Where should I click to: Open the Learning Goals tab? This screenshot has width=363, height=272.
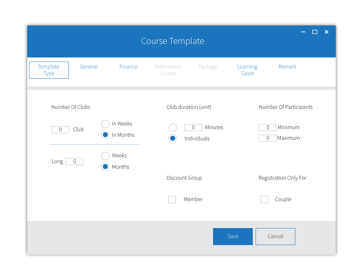coord(247,70)
